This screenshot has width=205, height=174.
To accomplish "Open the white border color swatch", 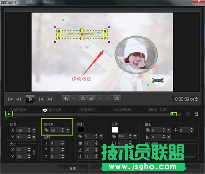I will 115,130.
